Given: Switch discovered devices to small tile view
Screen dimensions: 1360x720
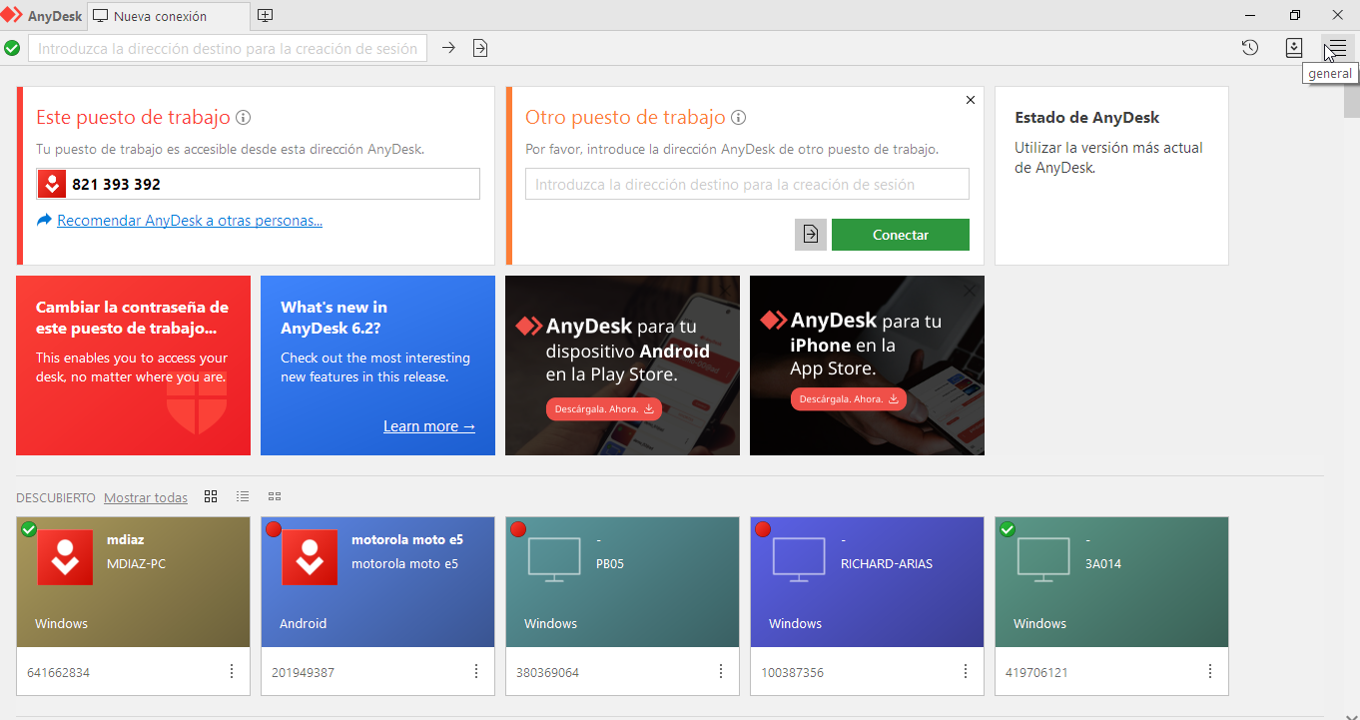Looking at the screenshot, I should pyautogui.click(x=275, y=496).
